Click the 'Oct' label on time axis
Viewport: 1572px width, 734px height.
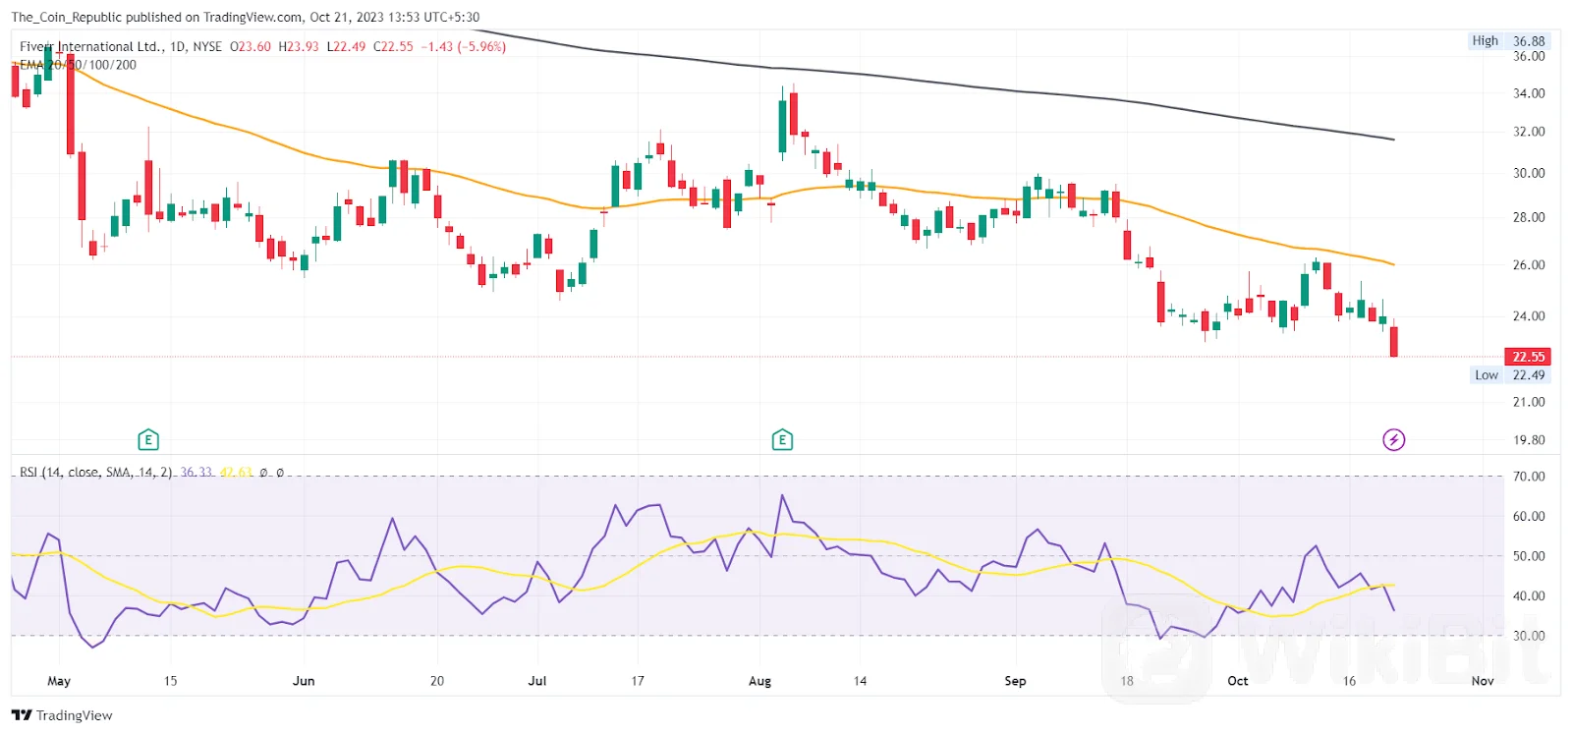(x=1238, y=681)
